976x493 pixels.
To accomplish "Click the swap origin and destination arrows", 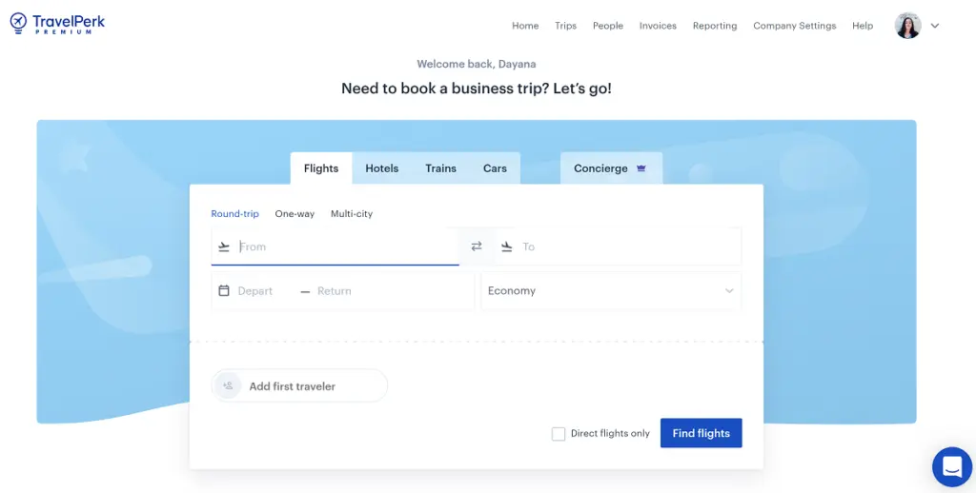I will click(x=477, y=246).
